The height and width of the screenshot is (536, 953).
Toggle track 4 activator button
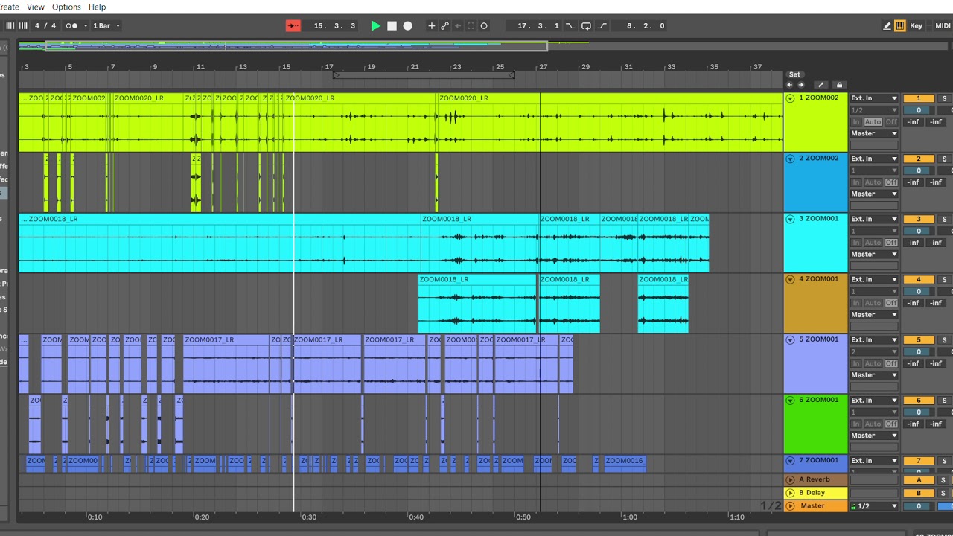[x=918, y=279]
